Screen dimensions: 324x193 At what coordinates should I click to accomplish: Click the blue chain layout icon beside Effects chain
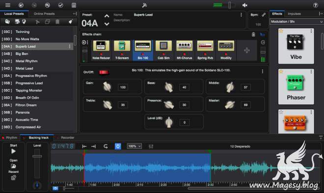pyautogui.click(x=263, y=34)
